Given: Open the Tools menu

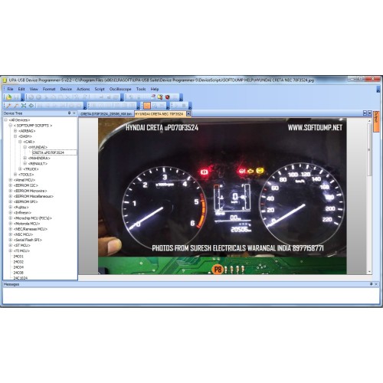Looking at the screenshot, I should [x=141, y=89].
